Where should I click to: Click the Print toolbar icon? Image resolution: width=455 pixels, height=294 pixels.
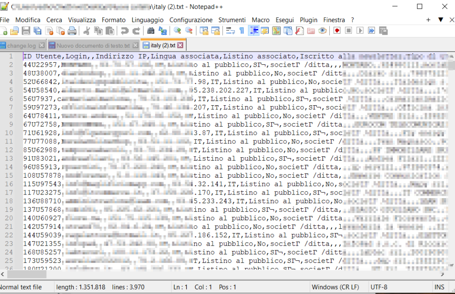pyautogui.click(x=72, y=31)
